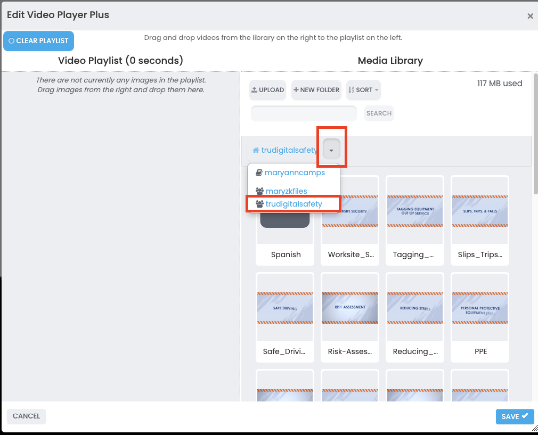
Task: Click the 'Media Library' heading
Action: click(x=390, y=61)
